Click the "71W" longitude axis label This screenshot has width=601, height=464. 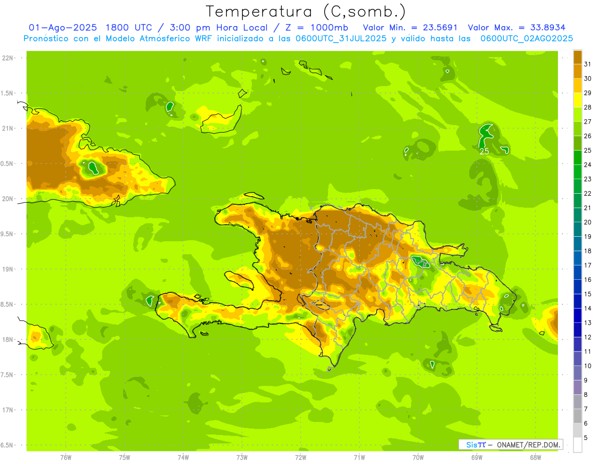[359, 457]
